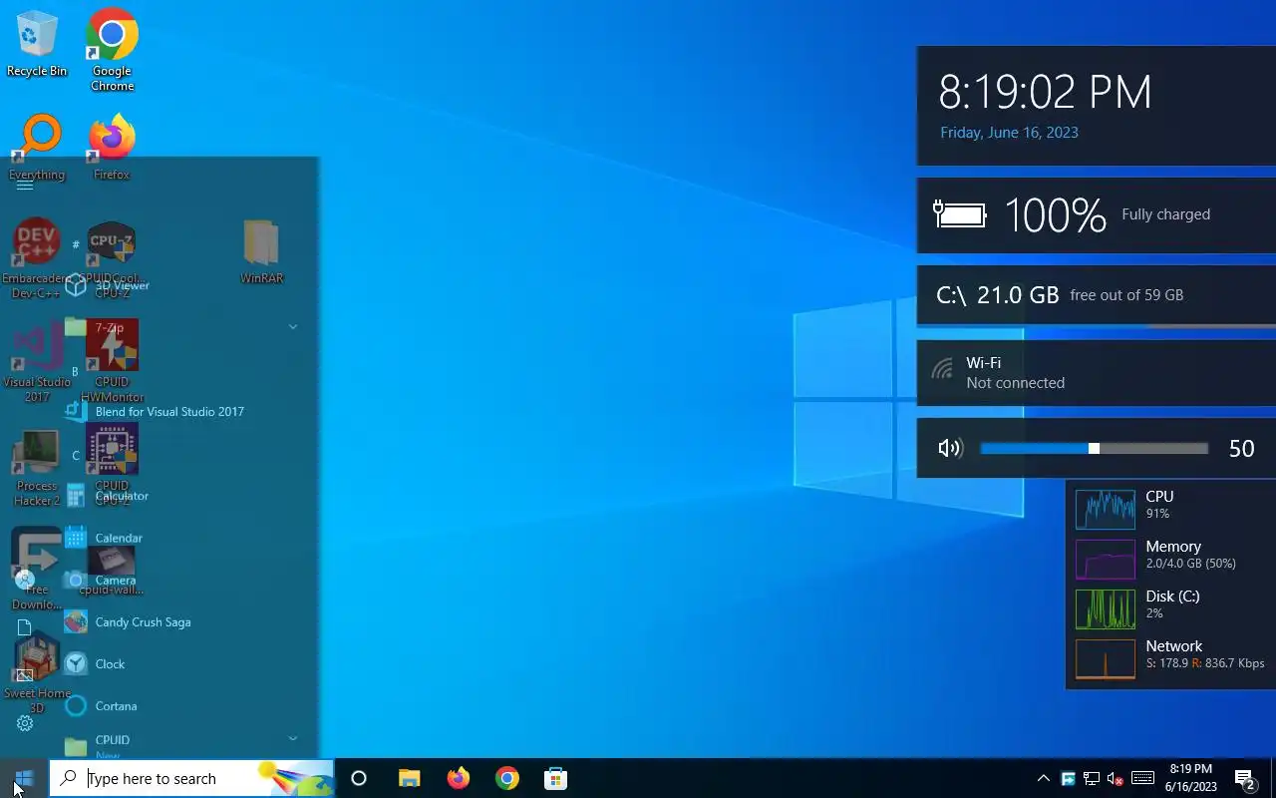Launch Google Chrome from the taskbar
This screenshot has width=1276, height=798.
(507, 778)
